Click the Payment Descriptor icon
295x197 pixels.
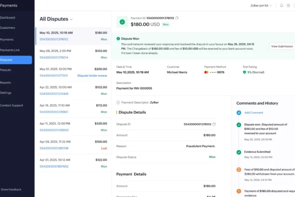[x=118, y=103]
